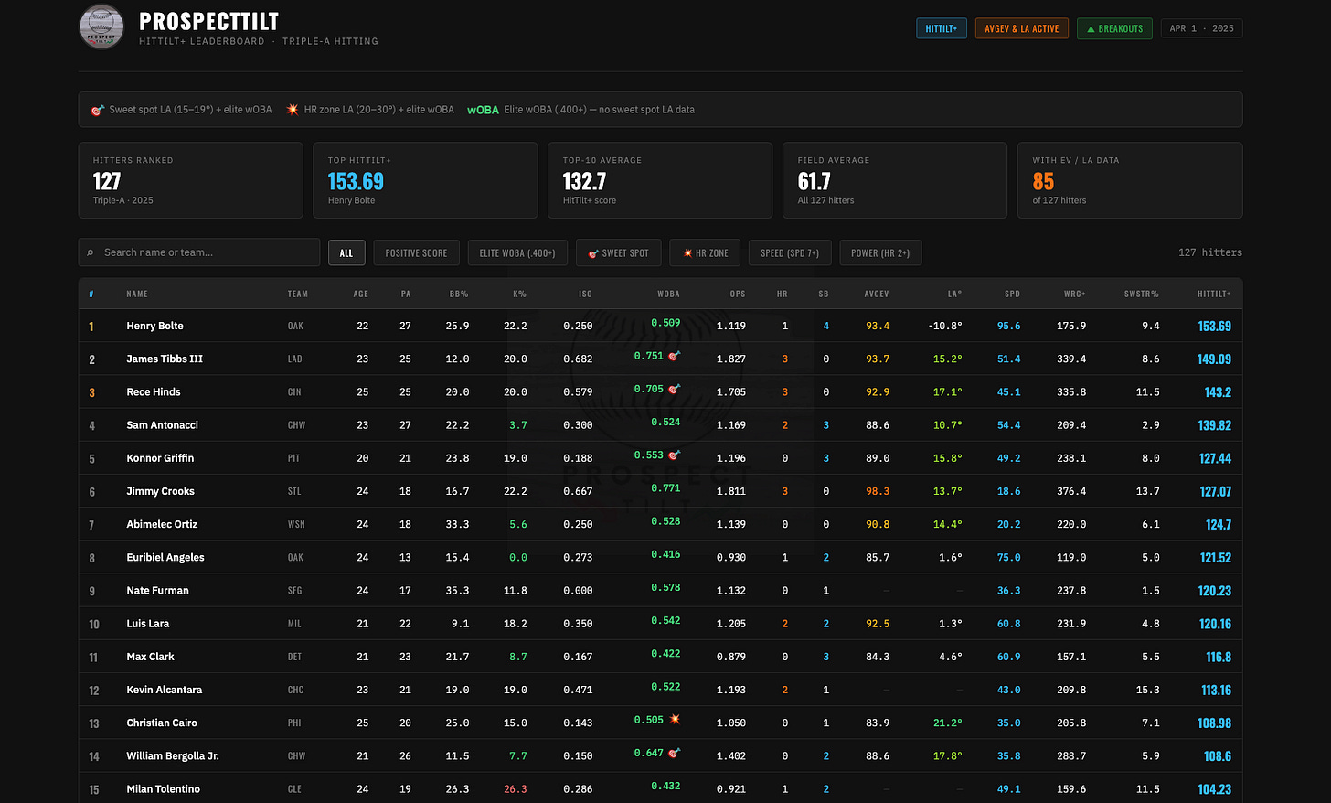Viewport: 1331px width, 803px height.
Task: Sort by the AVGEV column header
Action: [877, 294]
